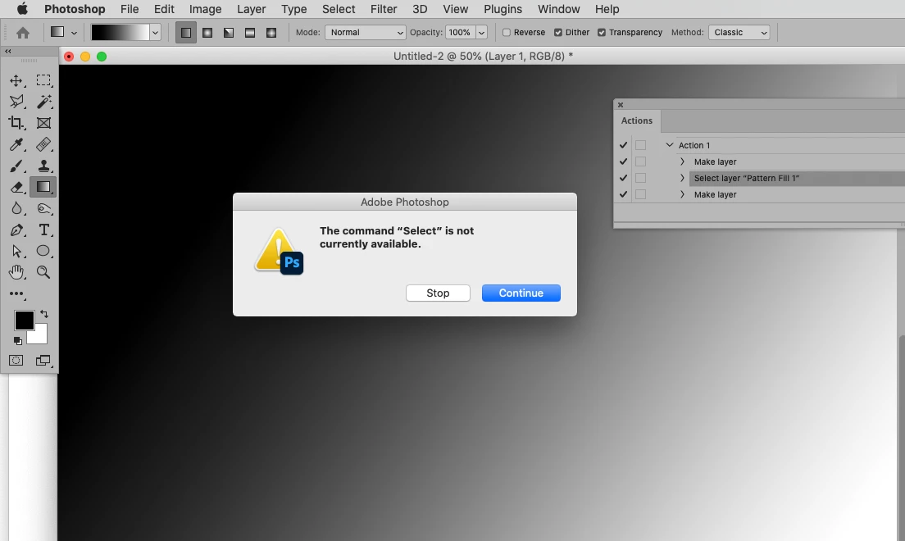905x541 pixels.
Task: Toggle dialog box for Action 1
Action: coord(641,145)
